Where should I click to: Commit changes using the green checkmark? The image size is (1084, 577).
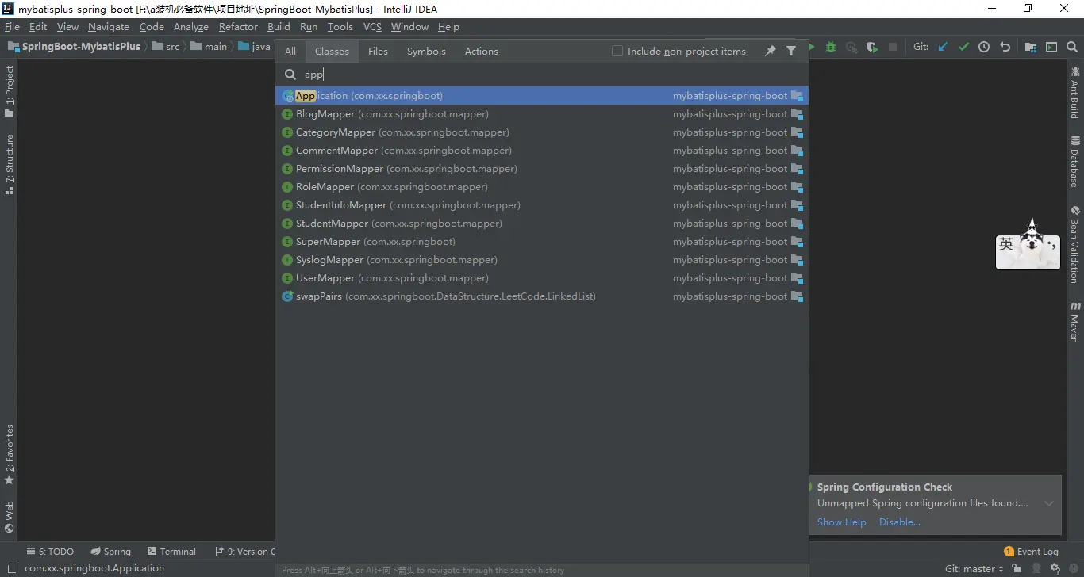point(963,47)
